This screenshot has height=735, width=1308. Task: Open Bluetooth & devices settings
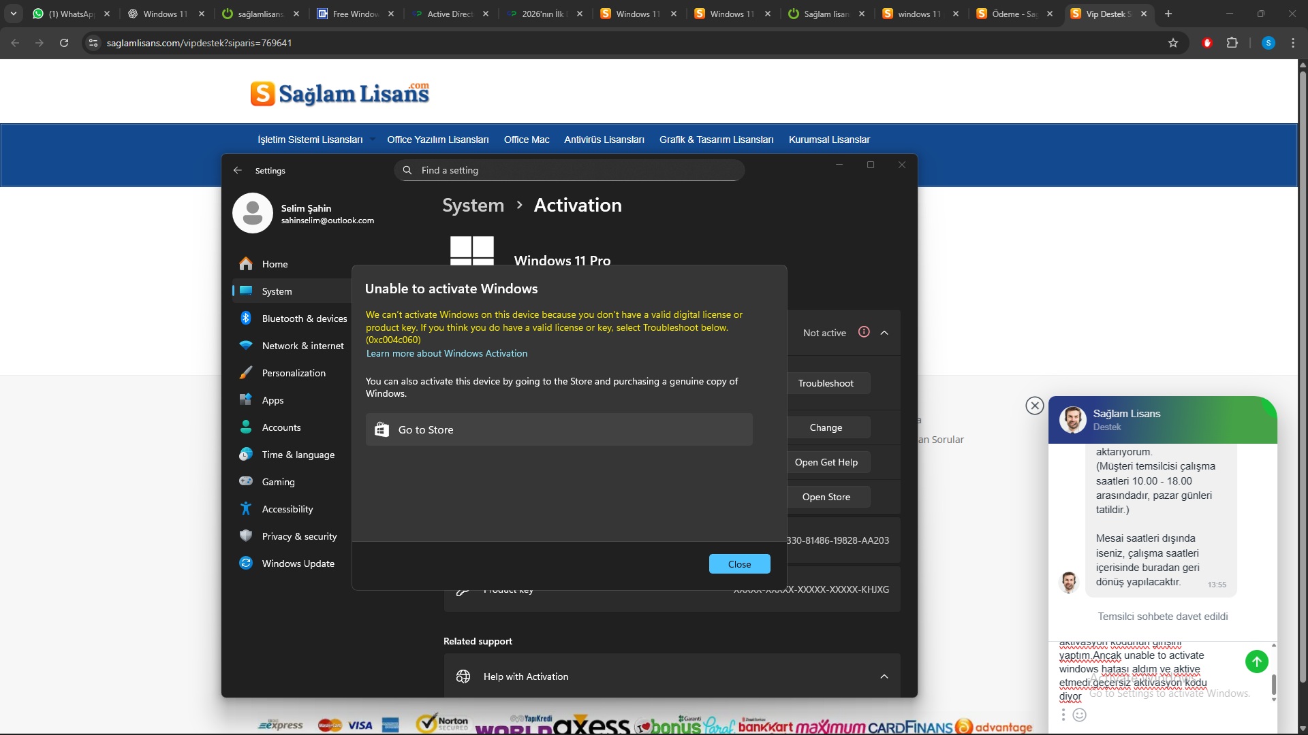tap(293, 318)
